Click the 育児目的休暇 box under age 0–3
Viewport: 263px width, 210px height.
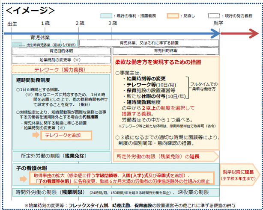[61, 51]
